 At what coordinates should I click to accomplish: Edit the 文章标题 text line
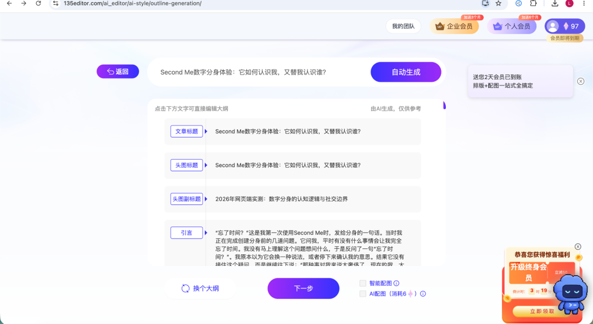288,132
